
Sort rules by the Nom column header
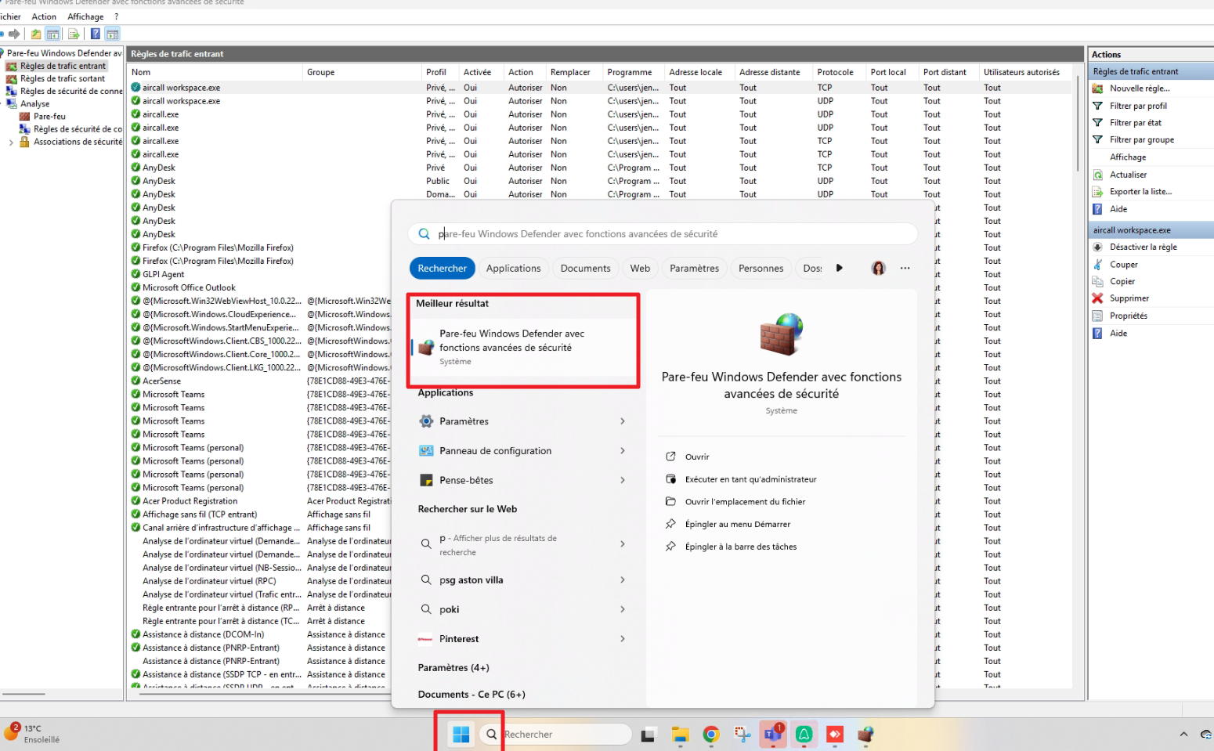[x=215, y=72]
